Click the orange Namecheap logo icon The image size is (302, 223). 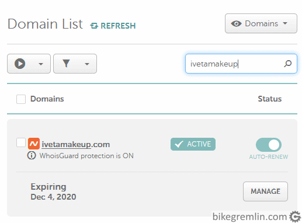(34, 144)
